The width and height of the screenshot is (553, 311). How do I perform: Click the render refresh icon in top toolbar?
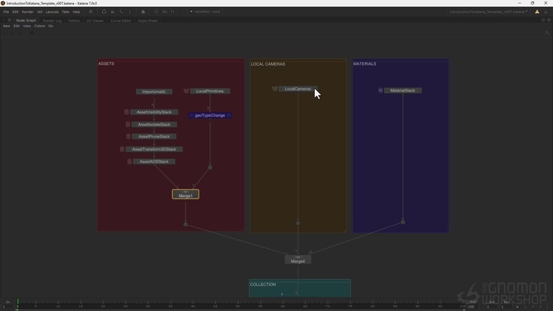point(103,12)
